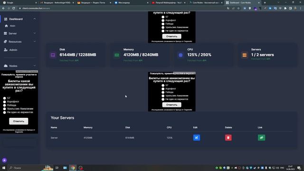
Task: Open a new browser tab with the plus button
Action: point(265,3)
